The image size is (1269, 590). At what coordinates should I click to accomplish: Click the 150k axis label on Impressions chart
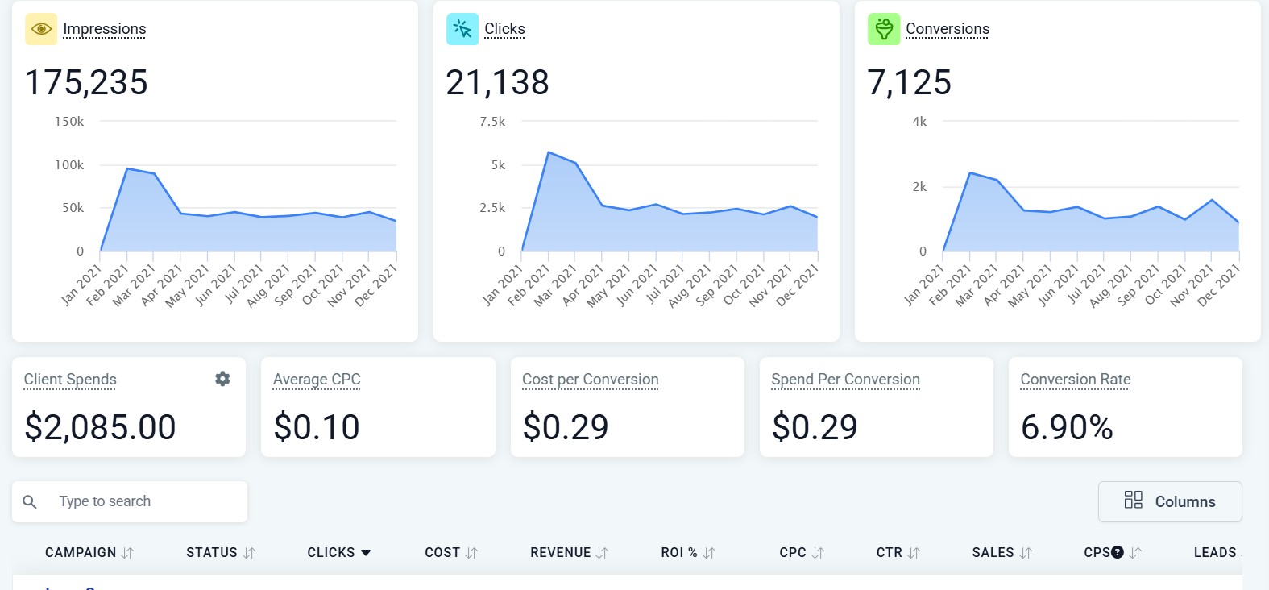[x=69, y=122]
